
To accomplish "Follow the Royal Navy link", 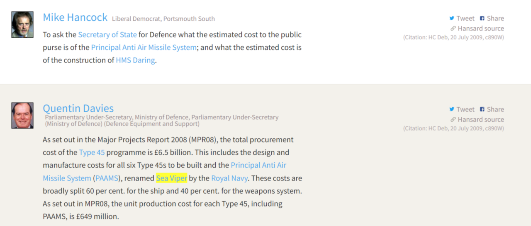I will (x=229, y=178).
